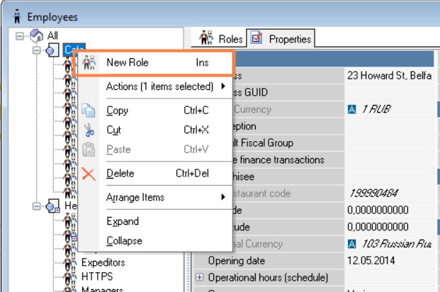
Task: Click the Copy pages icon in menu
Action: [x=88, y=111]
